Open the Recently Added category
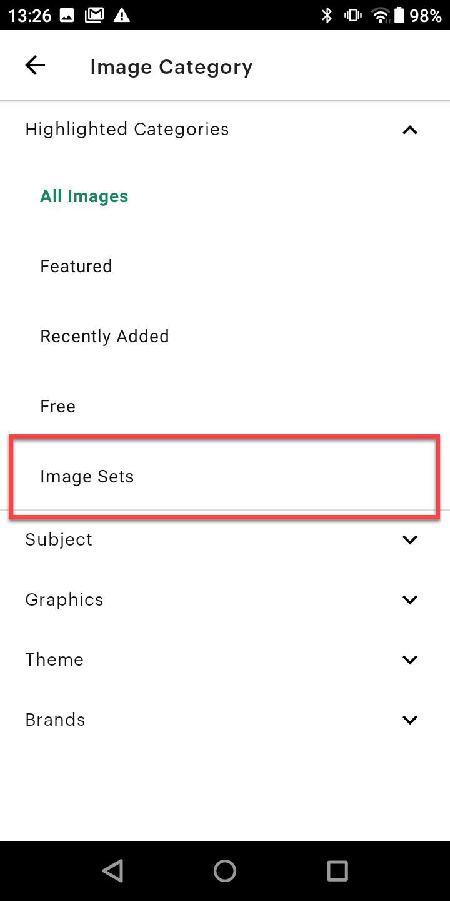Screen dimensions: 450x901 tap(104, 337)
